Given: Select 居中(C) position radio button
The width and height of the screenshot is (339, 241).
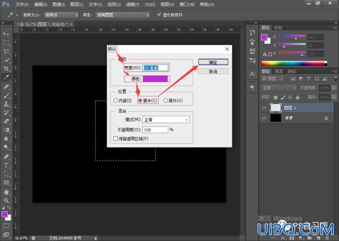Looking at the screenshot, I should (x=140, y=101).
